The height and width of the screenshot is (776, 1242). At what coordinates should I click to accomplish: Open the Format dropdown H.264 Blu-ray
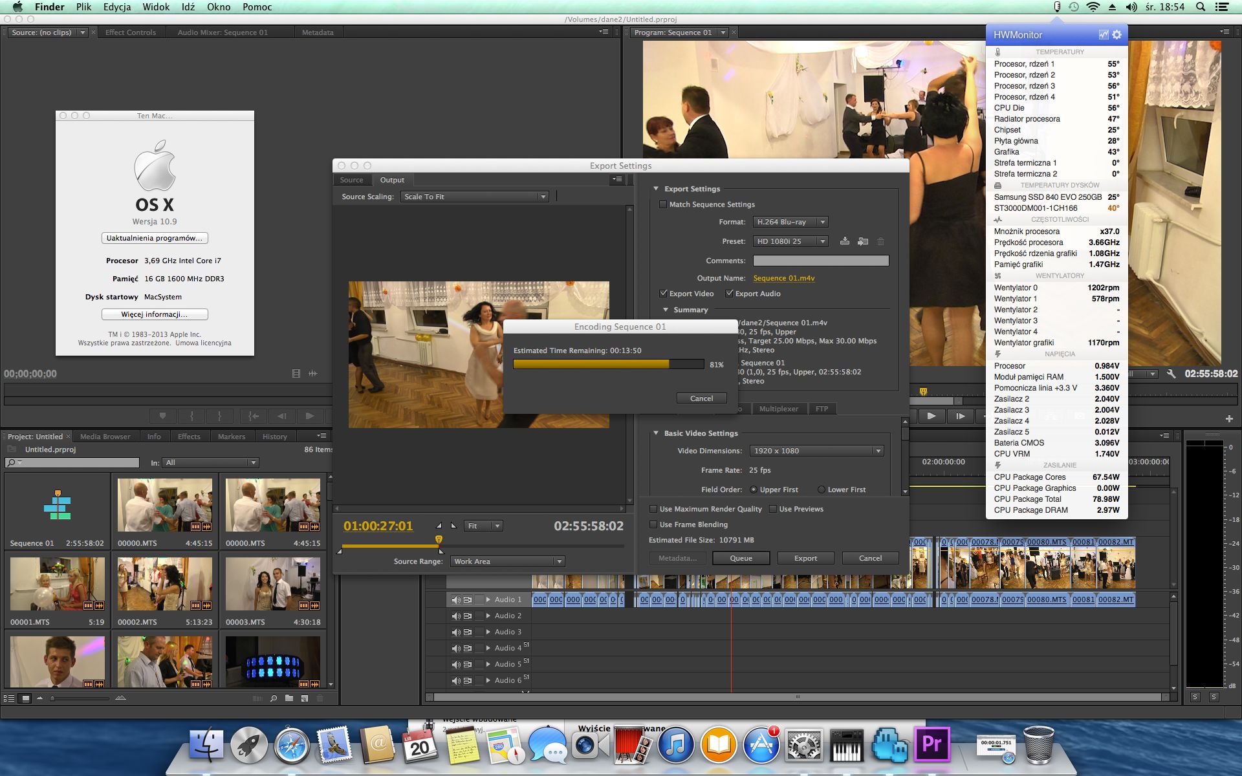[790, 222]
